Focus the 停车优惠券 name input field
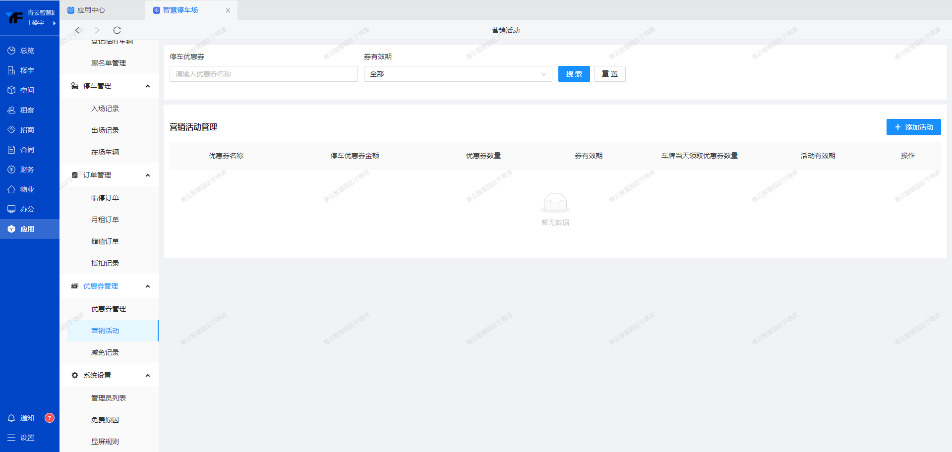 (263, 74)
